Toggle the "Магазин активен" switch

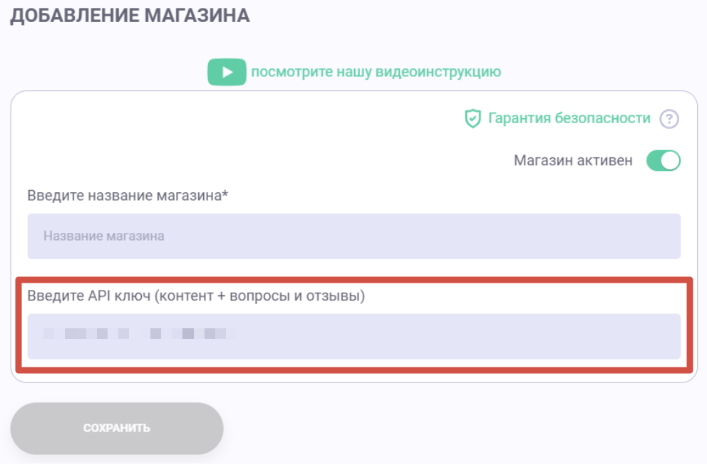[x=663, y=161]
